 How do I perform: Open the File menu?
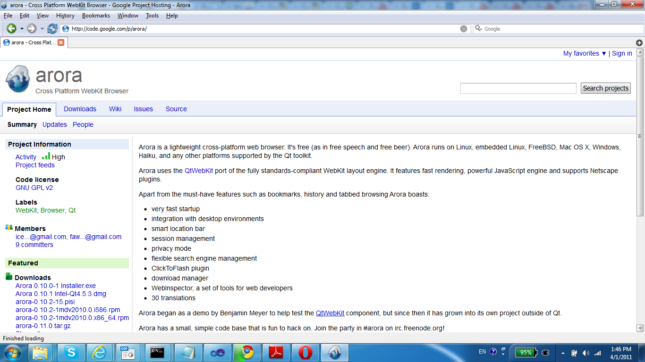point(8,16)
